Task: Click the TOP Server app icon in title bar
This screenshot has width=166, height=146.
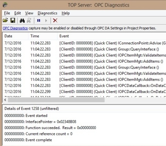Action: point(5,5)
